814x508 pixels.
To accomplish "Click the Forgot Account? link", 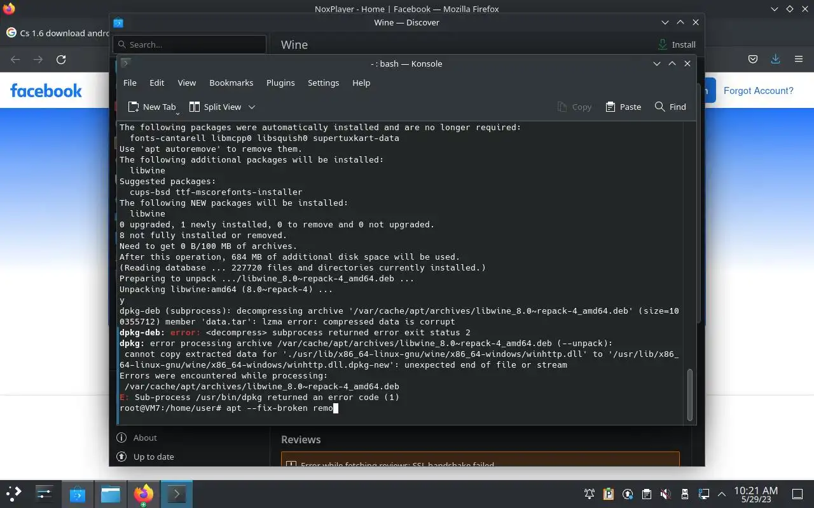I will [758, 90].
